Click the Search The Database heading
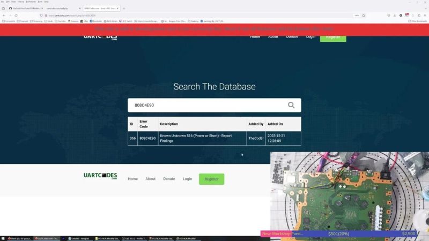 click(x=214, y=87)
